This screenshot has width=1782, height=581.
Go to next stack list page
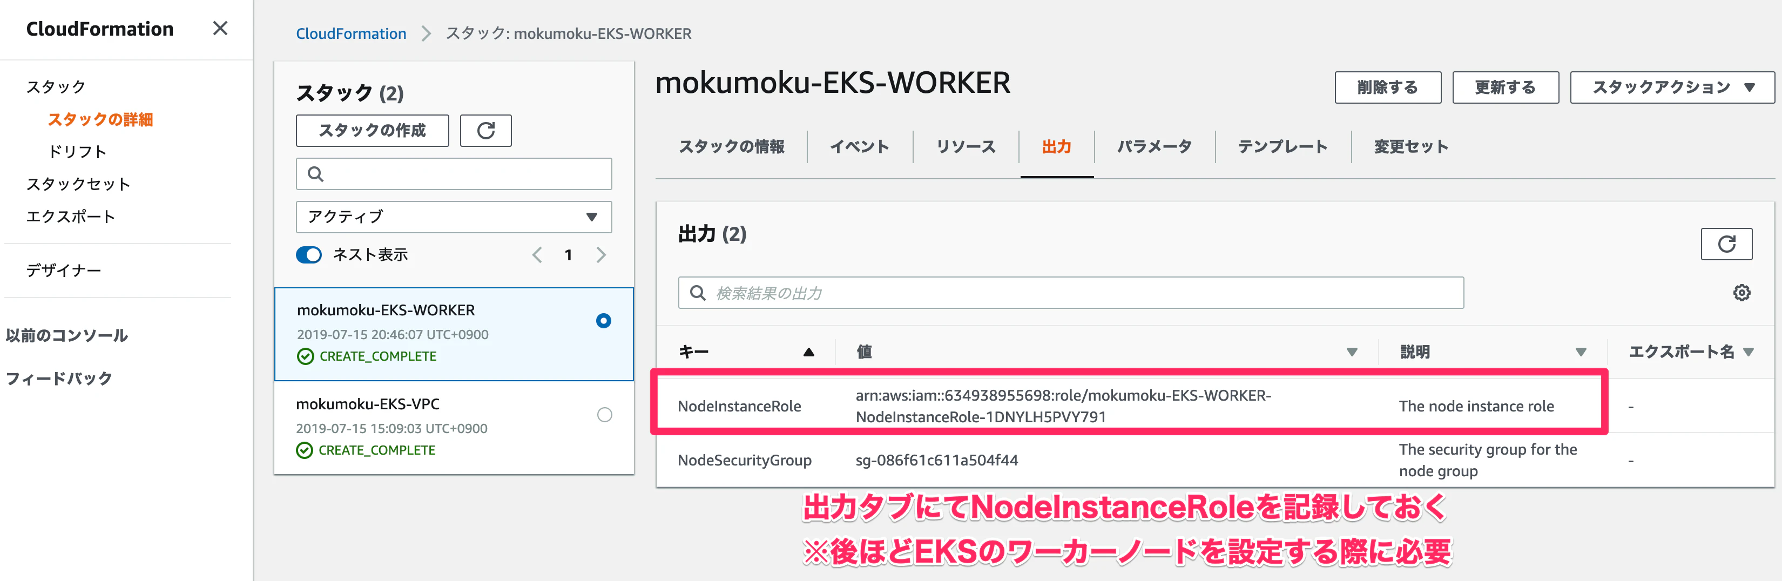coord(600,255)
